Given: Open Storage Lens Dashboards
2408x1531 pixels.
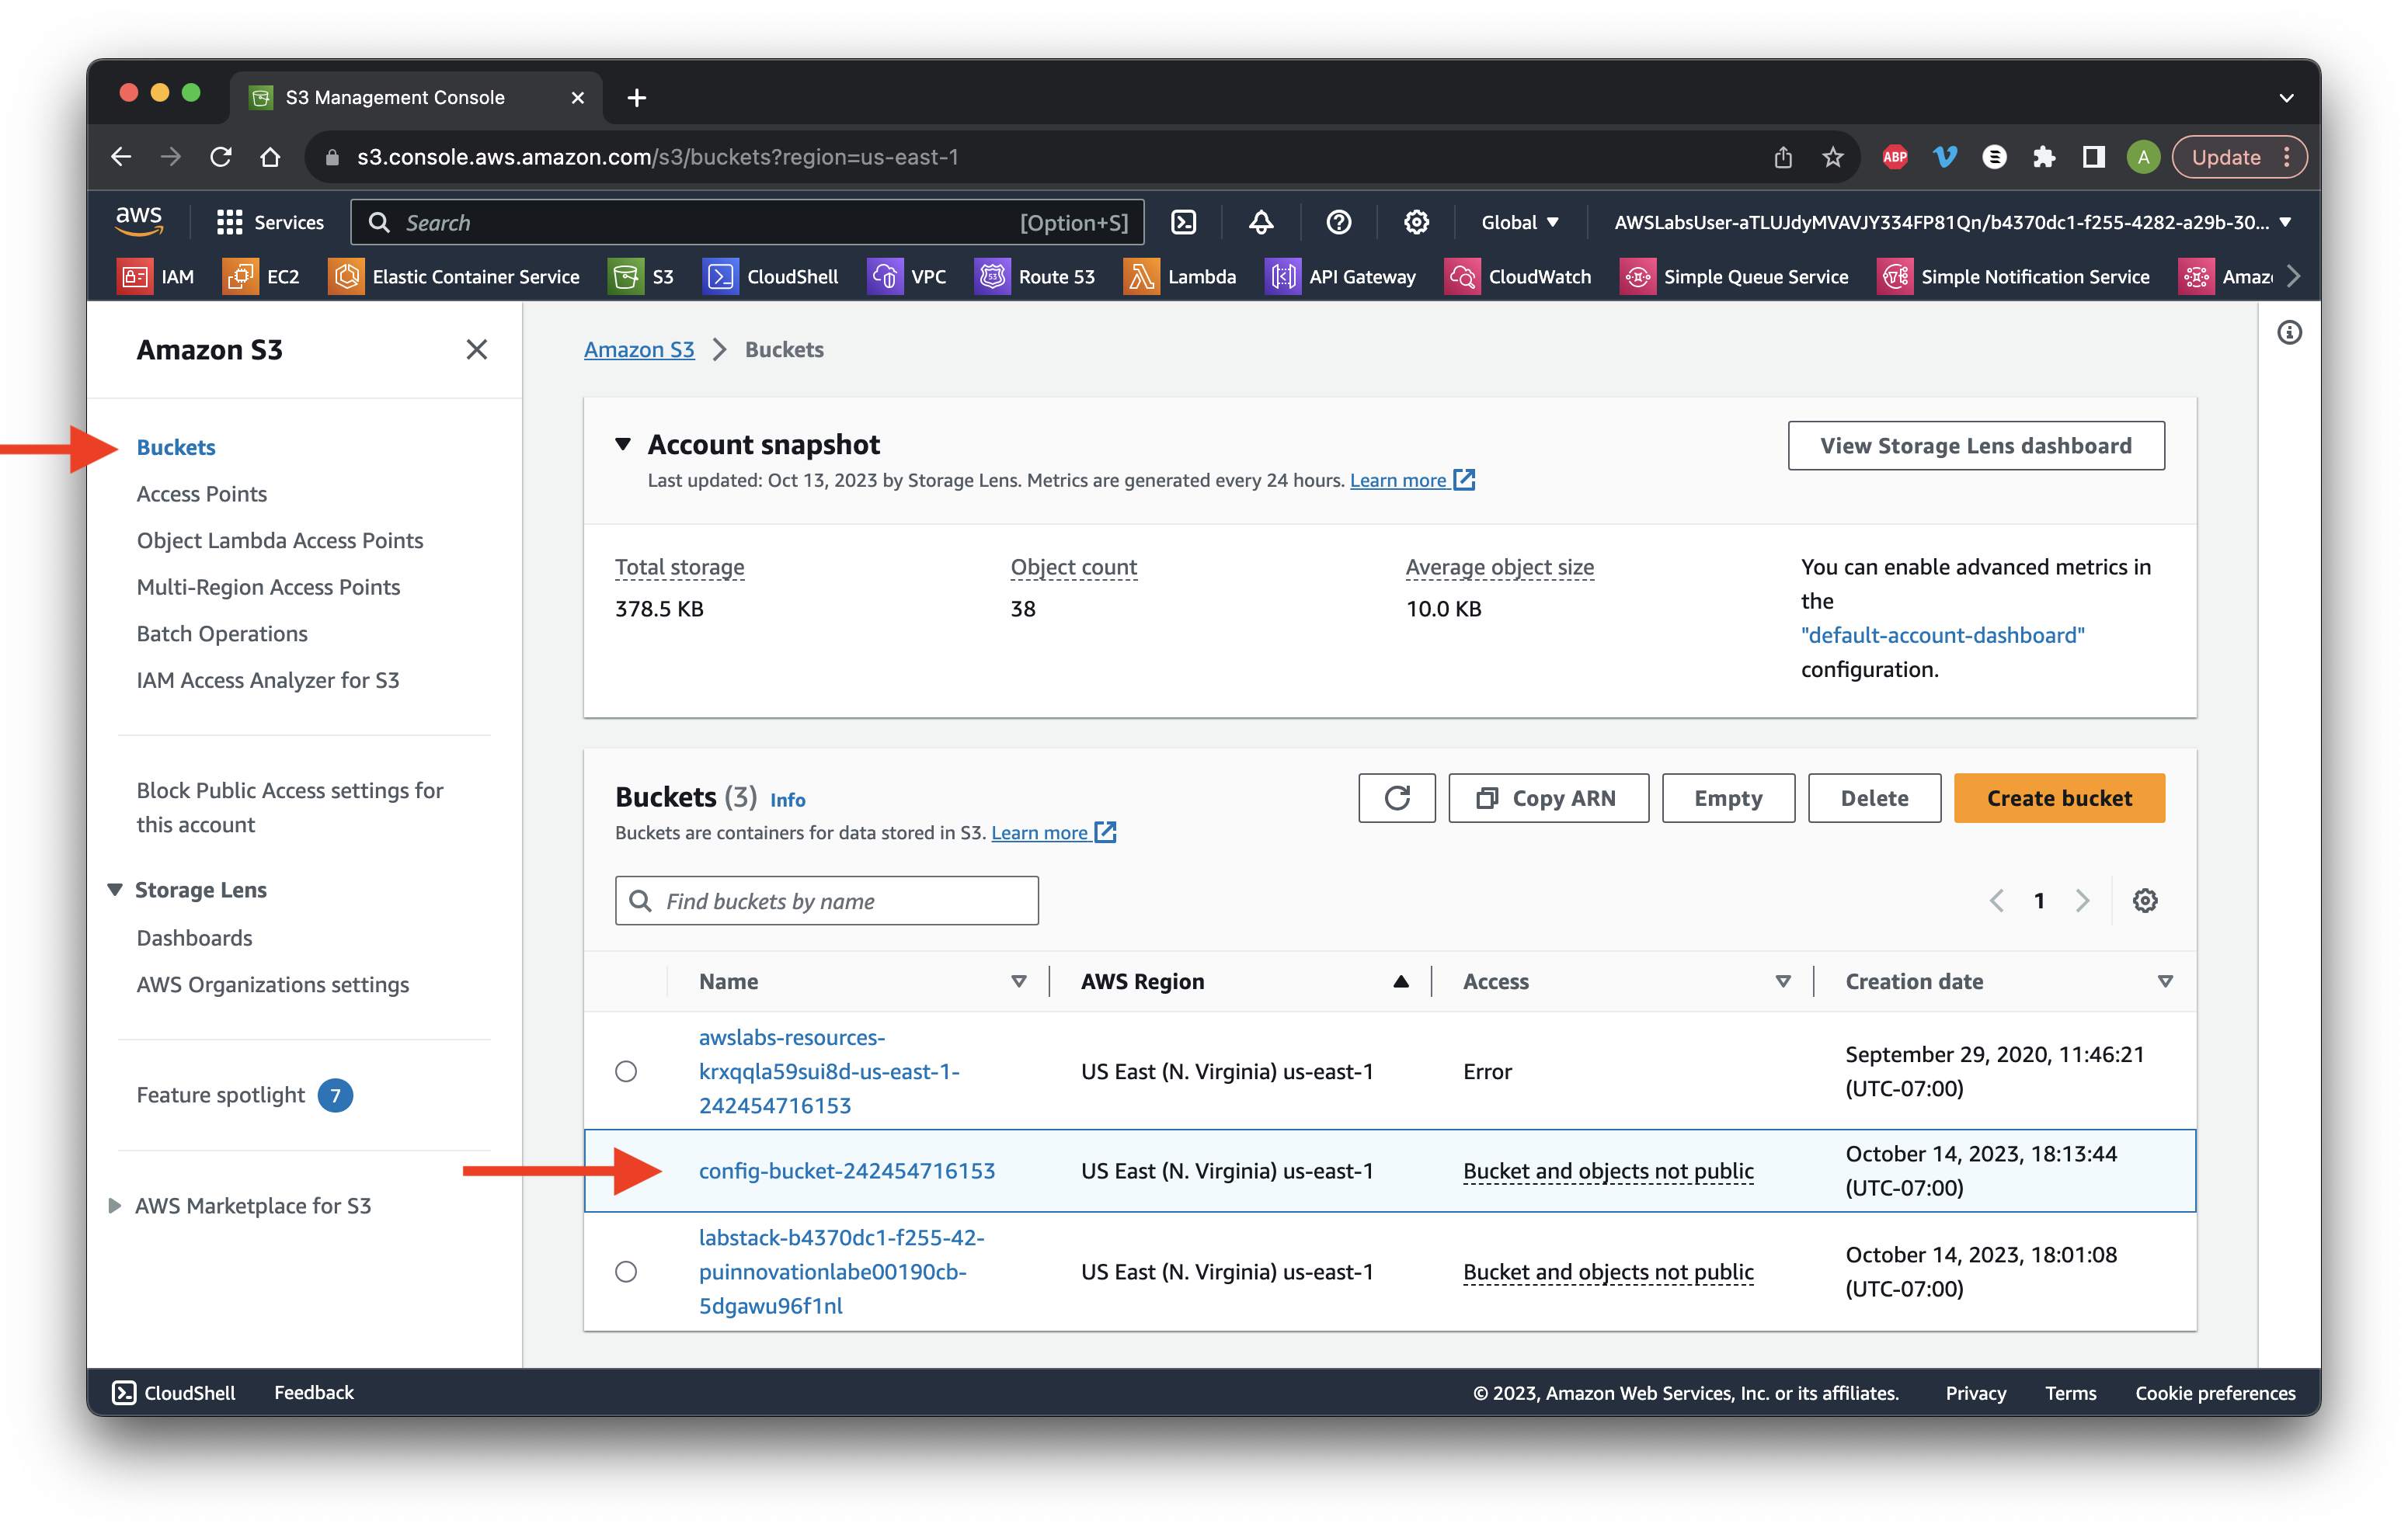Looking at the screenshot, I should (194, 937).
